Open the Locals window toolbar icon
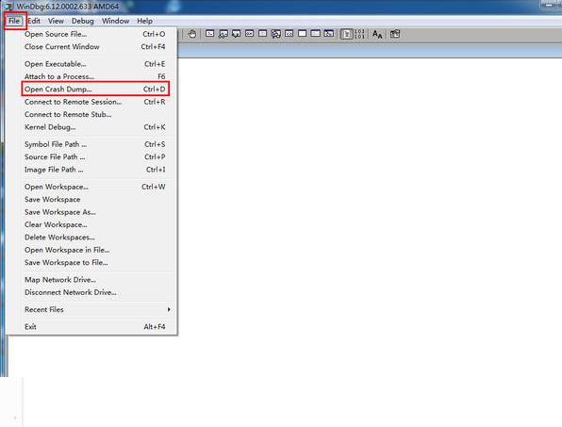Screen dimensions: 562x427 (x=236, y=34)
